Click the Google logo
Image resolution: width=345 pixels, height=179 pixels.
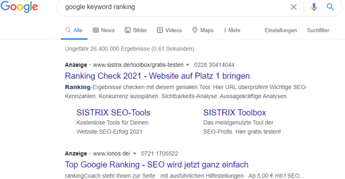pos(19,6)
